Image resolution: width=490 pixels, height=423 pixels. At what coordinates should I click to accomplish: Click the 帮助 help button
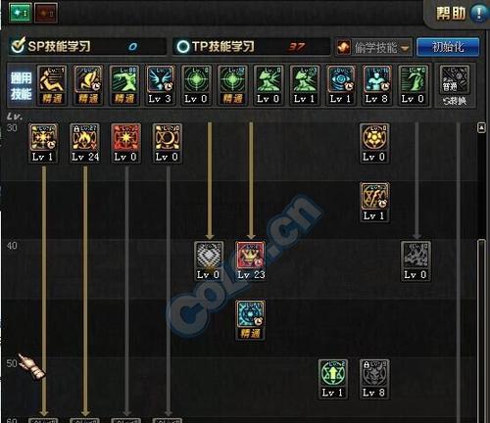pyautogui.click(x=451, y=14)
